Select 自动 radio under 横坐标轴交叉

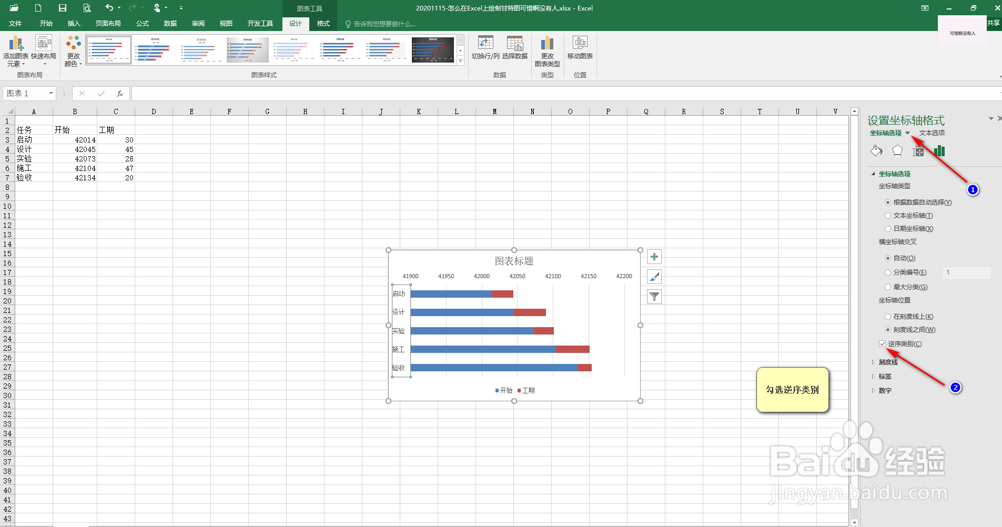coord(888,258)
